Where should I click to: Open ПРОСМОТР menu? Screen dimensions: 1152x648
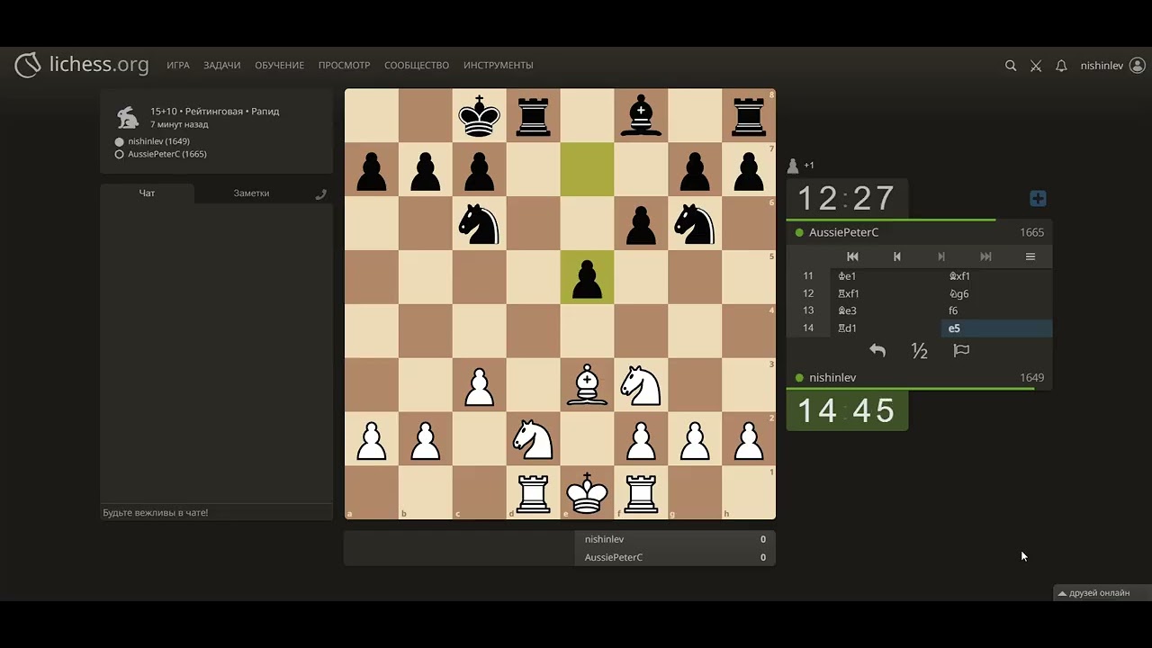pyautogui.click(x=344, y=66)
